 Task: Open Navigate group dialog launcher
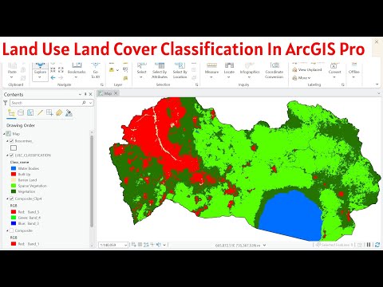click(102, 85)
